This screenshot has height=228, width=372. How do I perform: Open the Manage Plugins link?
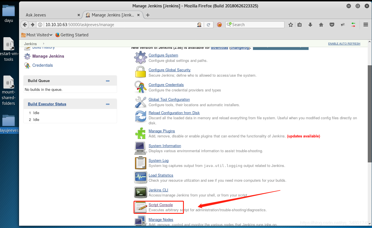(162, 131)
